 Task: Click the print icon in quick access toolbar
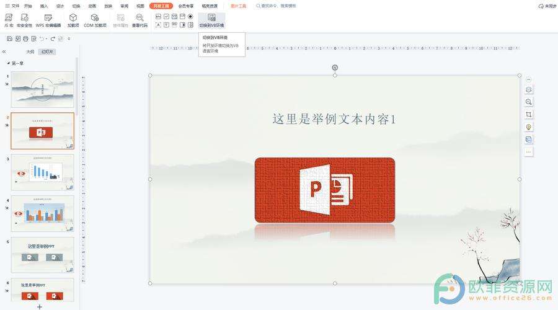coord(25,38)
